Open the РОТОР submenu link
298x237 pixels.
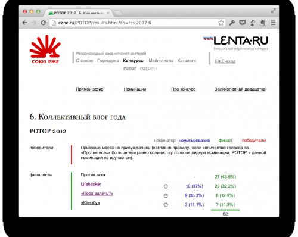coord(130,68)
